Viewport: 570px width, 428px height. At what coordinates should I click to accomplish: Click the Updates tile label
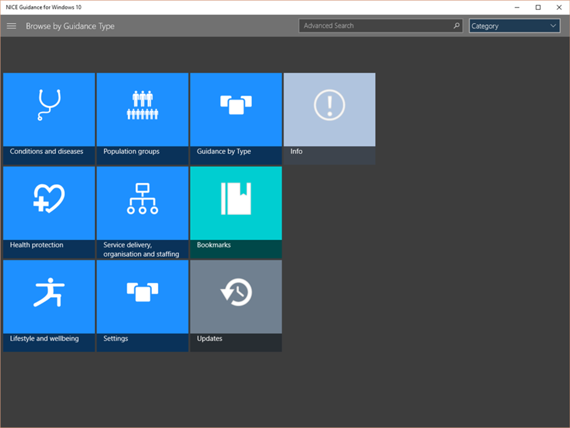pyautogui.click(x=210, y=339)
